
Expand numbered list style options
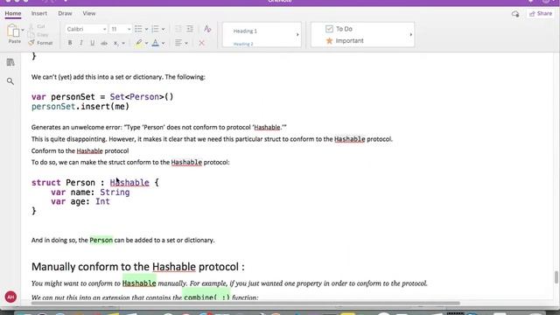[164, 29]
